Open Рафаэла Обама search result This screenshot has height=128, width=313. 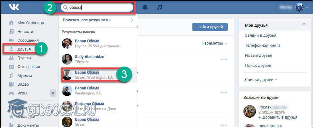98,106
